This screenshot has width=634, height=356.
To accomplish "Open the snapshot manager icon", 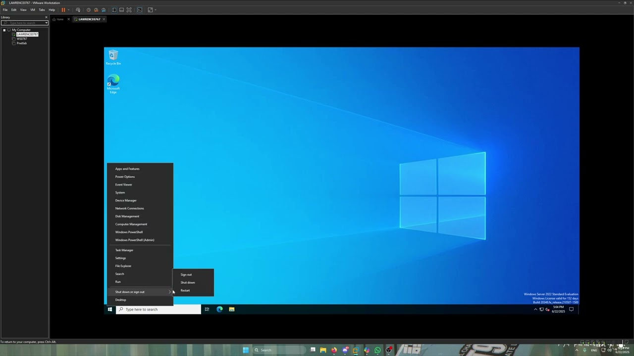I will click(104, 10).
